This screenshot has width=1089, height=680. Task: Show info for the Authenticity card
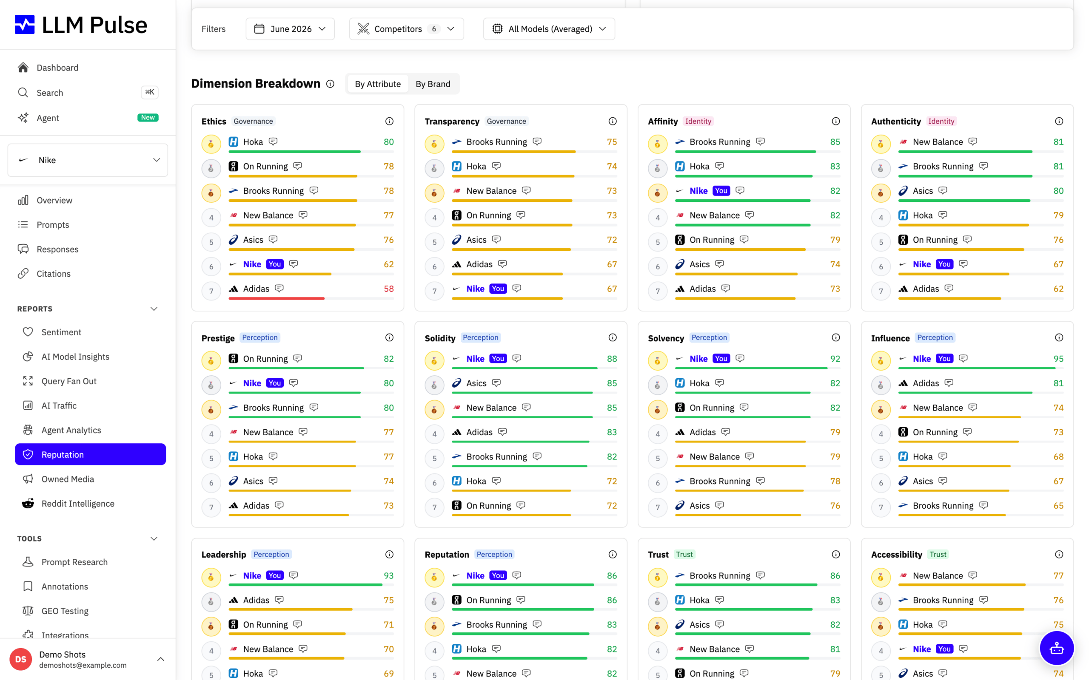click(x=1059, y=122)
